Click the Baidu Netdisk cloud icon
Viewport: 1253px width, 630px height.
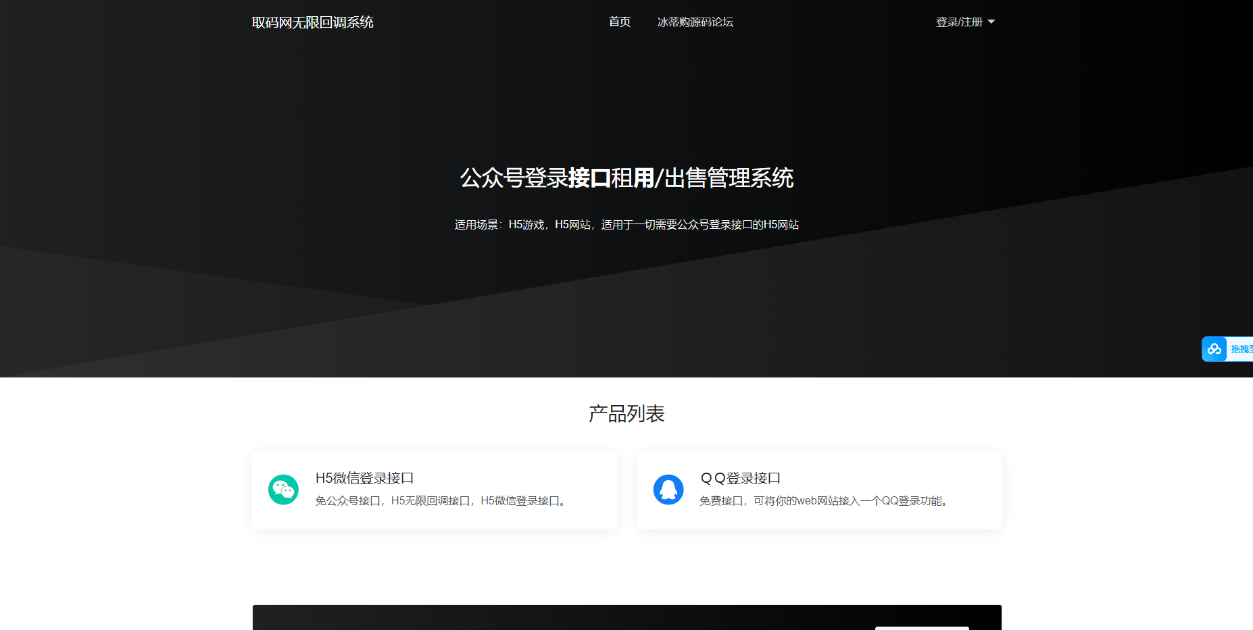[x=1214, y=349]
